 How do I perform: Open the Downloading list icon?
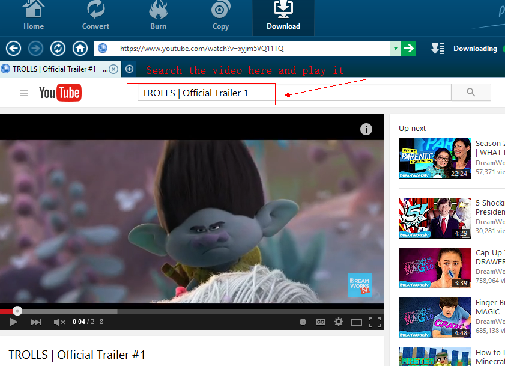point(438,49)
